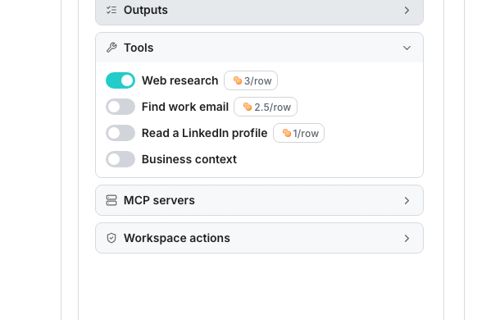Click the coin icon beside 3/row

click(237, 80)
